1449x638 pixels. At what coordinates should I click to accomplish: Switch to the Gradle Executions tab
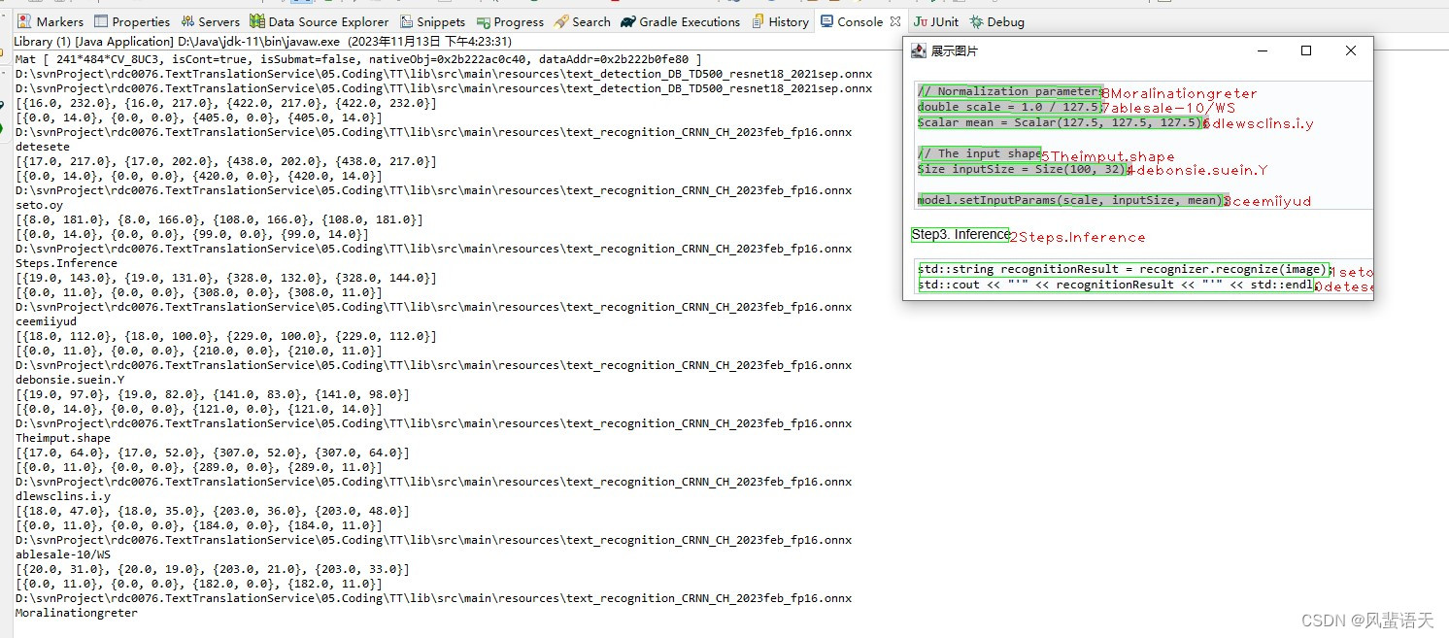(x=681, y=21)
